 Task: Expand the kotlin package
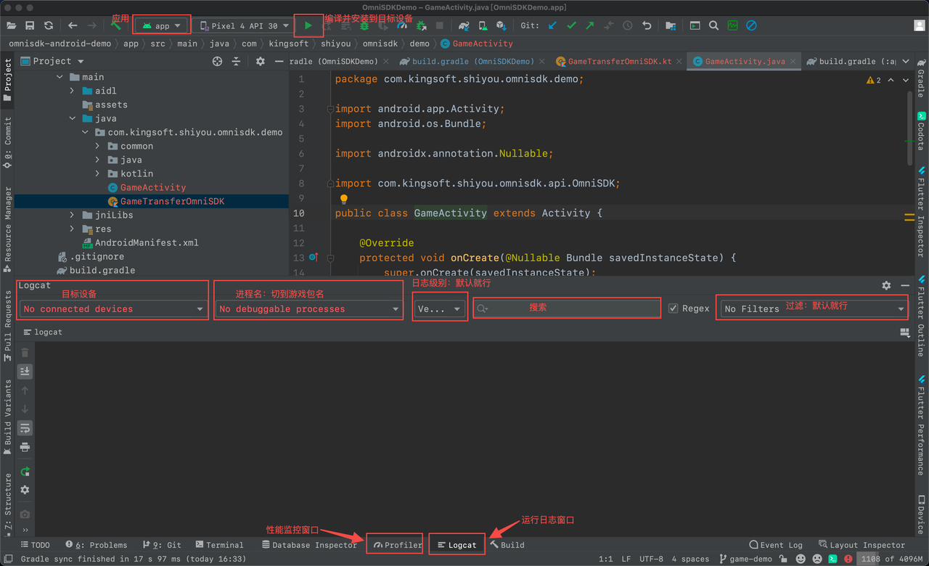pyautogui.click(x=97, y=173)
